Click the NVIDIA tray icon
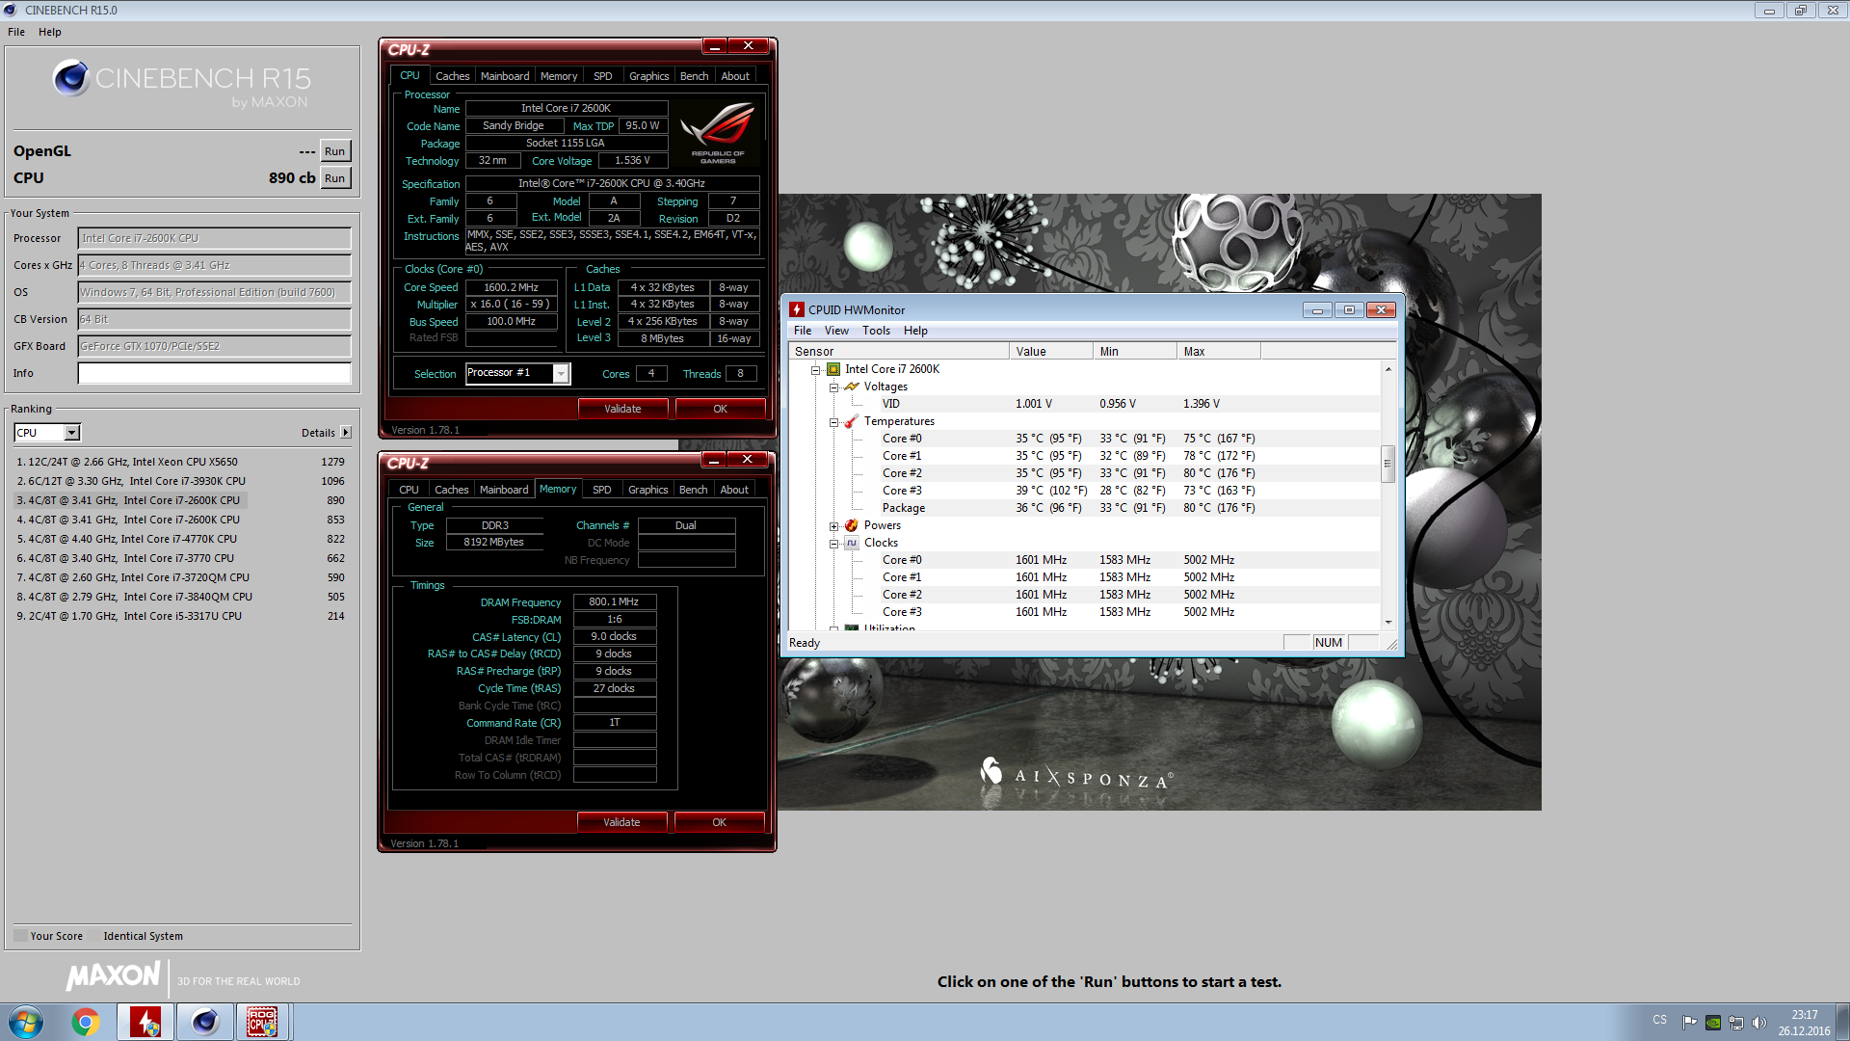This screenshot has width=1850, height=1041. point(1713,1022)
